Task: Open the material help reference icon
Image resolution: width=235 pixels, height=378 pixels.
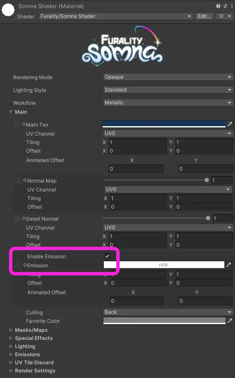Action: click(218, 6)
